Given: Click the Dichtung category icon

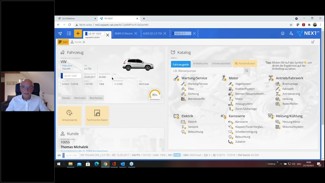Looking at the screenshot, I should [183, 94].
